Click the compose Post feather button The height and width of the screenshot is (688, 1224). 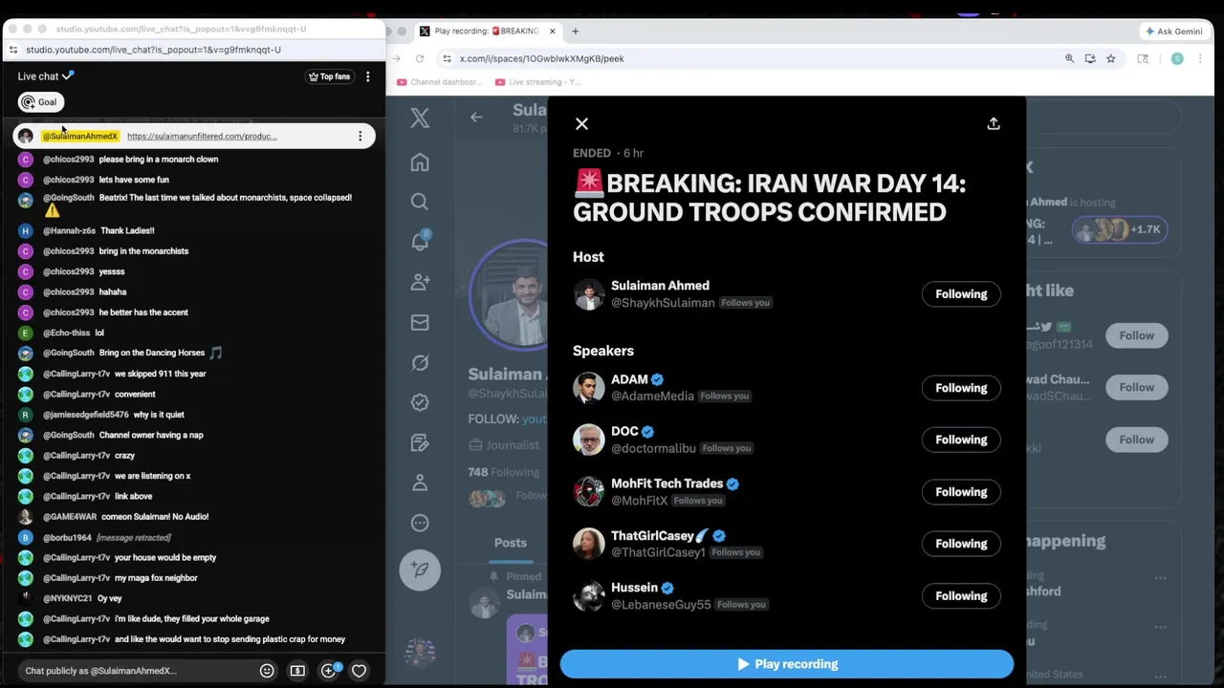pyautogui.click(x=420, y=570)
